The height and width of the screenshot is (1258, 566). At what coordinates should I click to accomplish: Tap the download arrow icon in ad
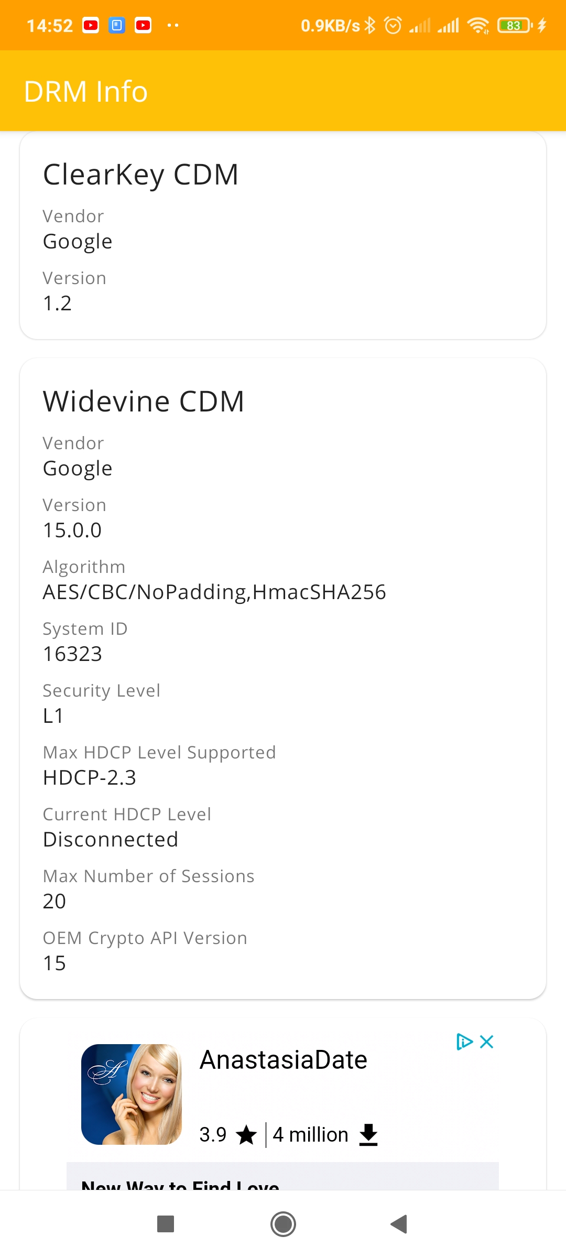click(368, 1135)
